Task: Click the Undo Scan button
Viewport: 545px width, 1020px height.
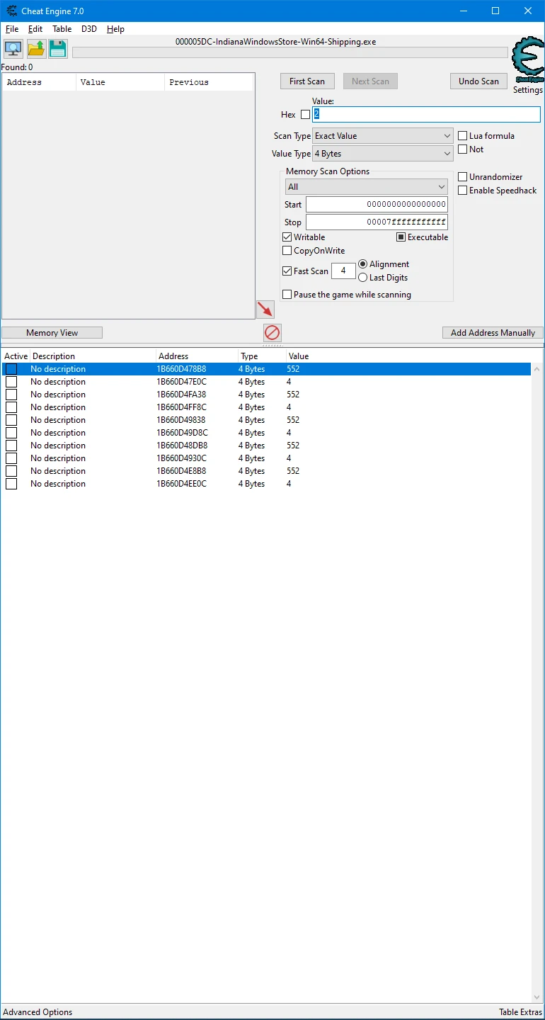Action: (478, 81)
